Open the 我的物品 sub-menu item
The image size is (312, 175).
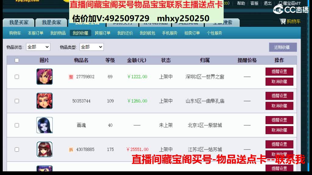tap(58, 33)
